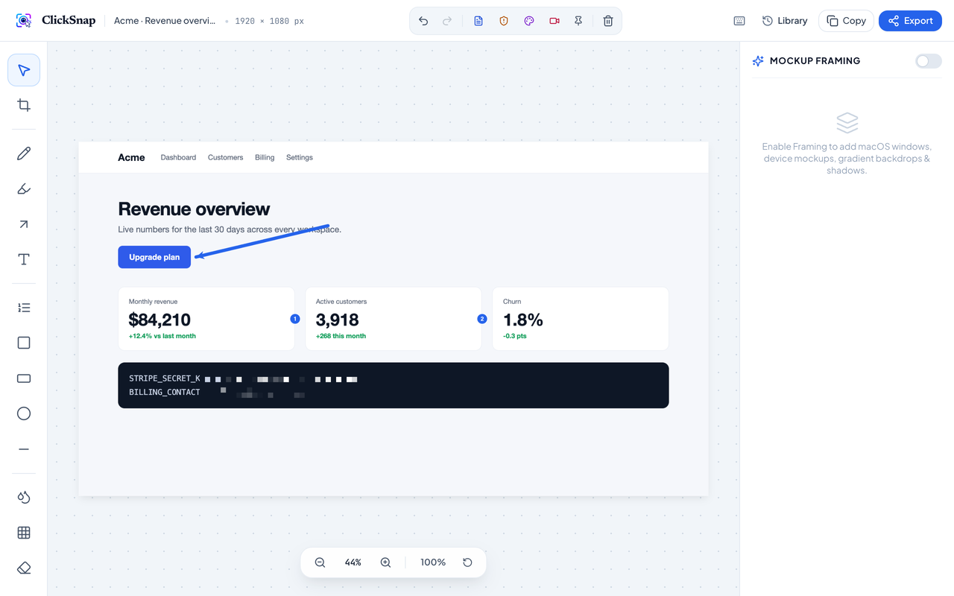Click the pin icon in top toolbar
The image size is (954, 596).
tap(578, 21)
